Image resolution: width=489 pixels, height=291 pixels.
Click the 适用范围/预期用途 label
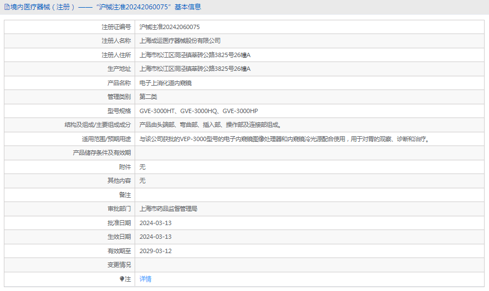107,139
